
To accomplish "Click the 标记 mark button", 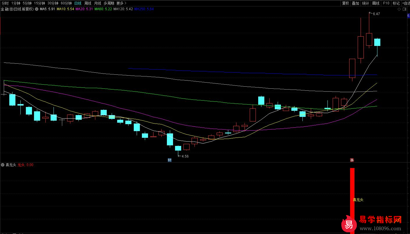I will point(396,3).
